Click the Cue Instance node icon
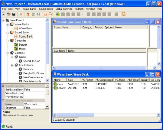The image size is (163, 130). [16, 65]
